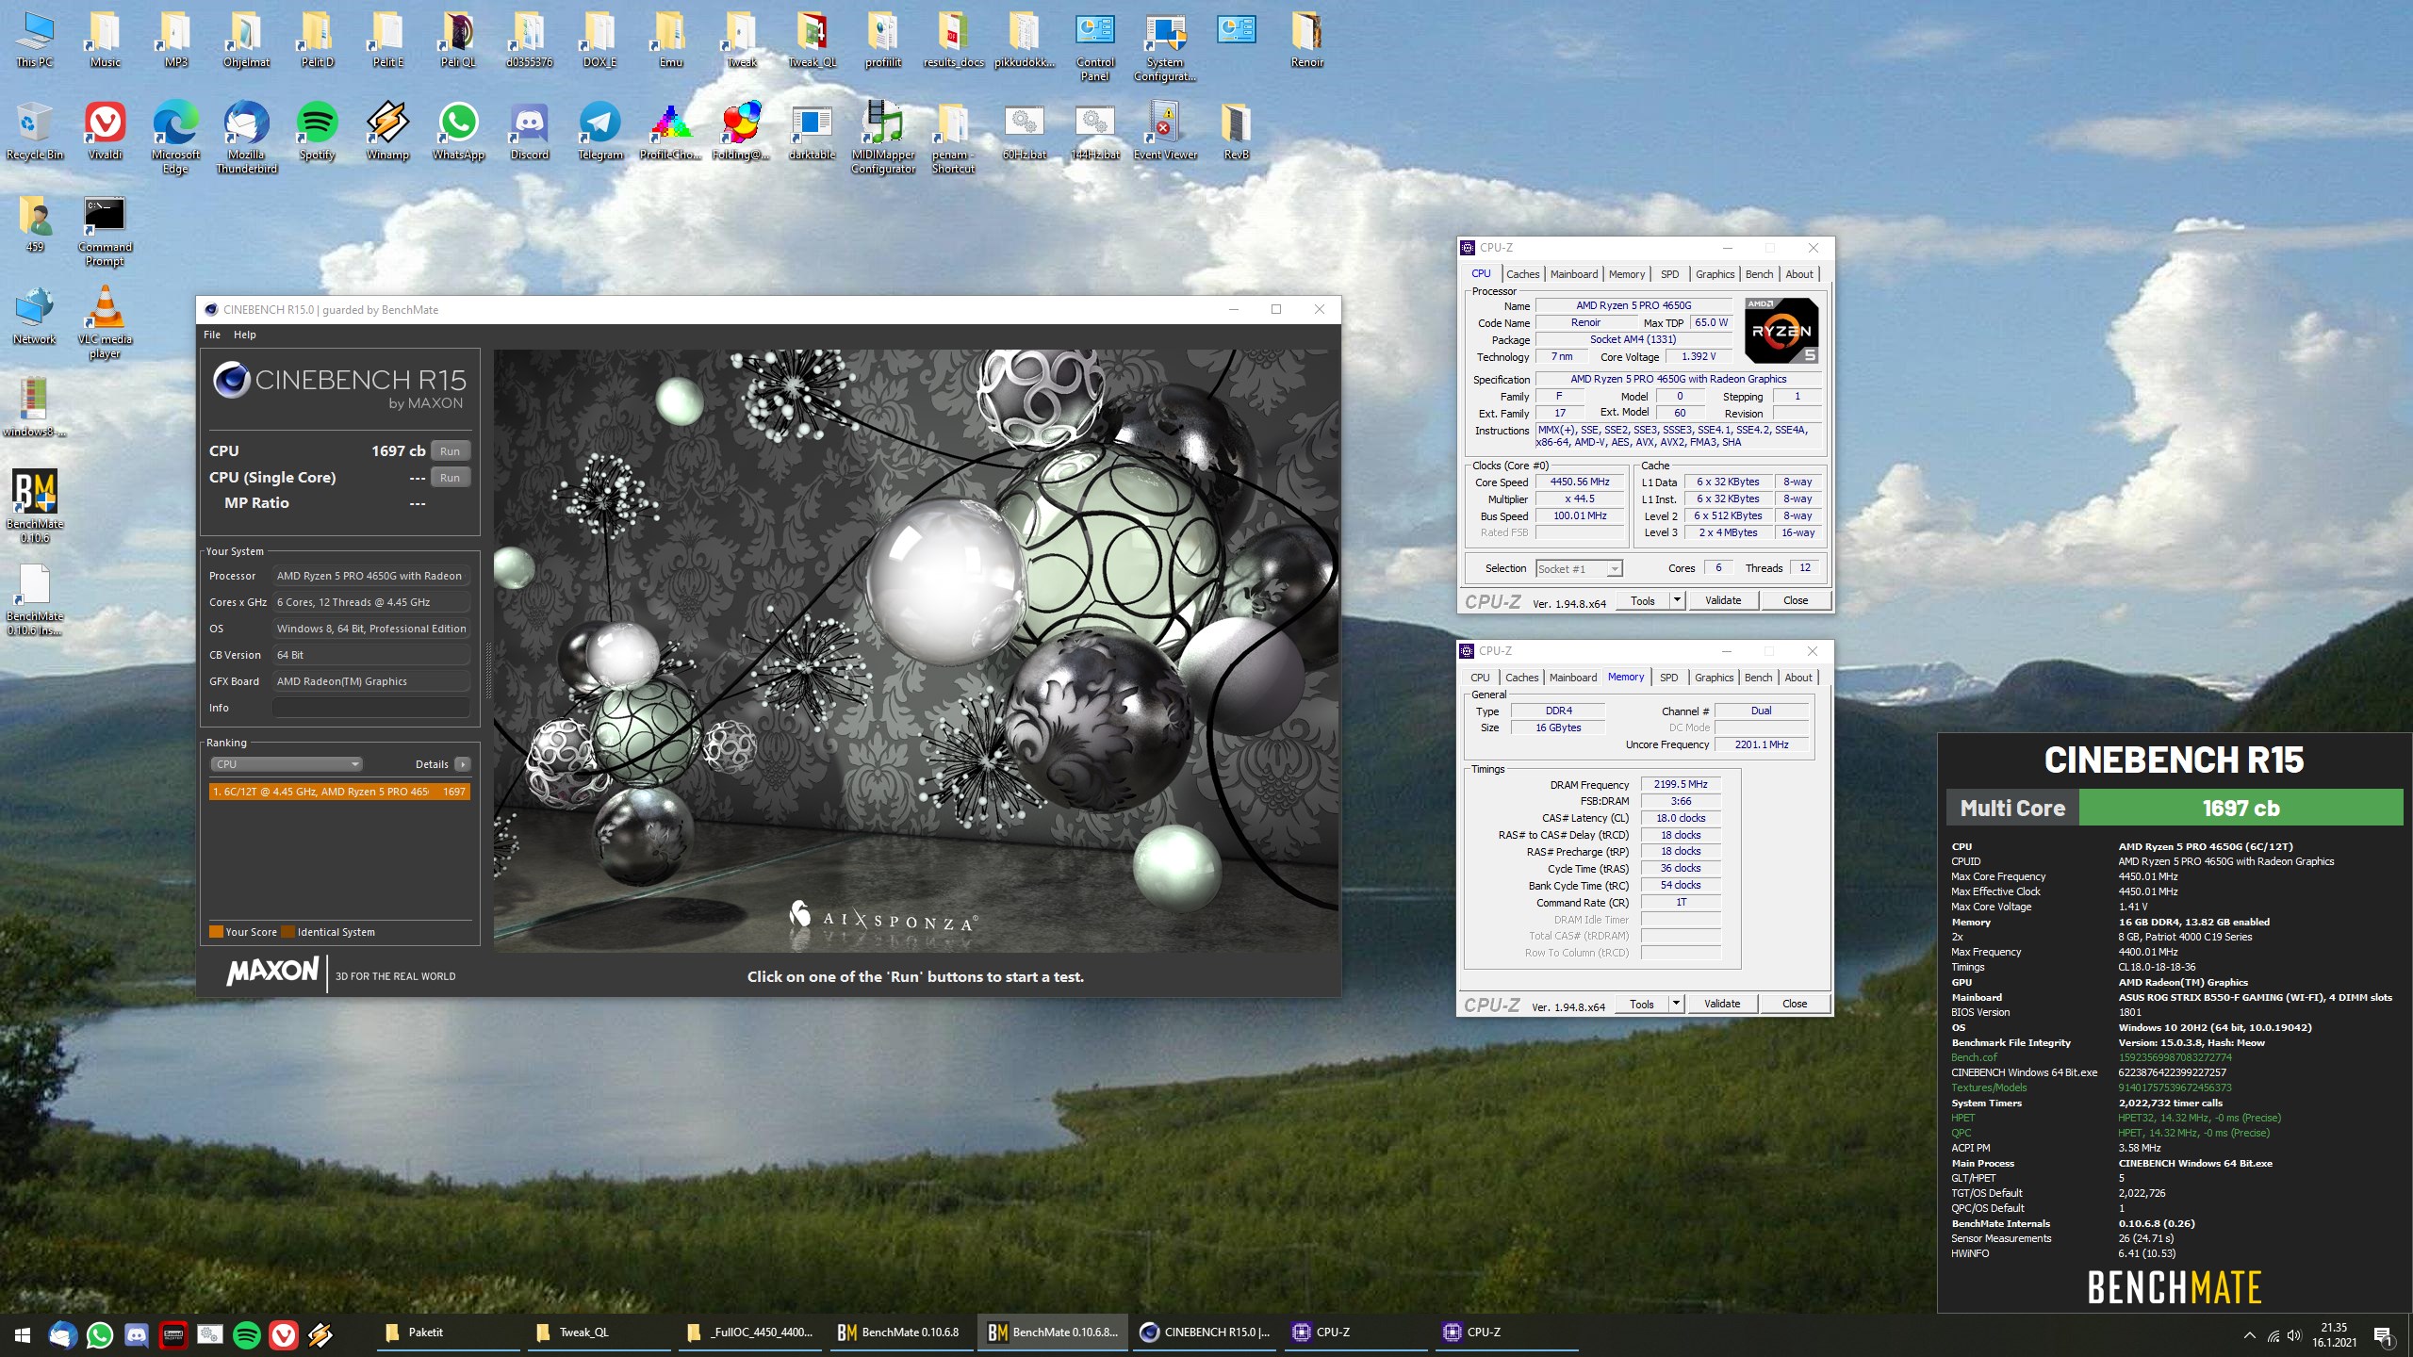The height and width of the screenshot is (1357, 2413).
Task: Click the Windows Start button
Action: [x=23, y=1334]
